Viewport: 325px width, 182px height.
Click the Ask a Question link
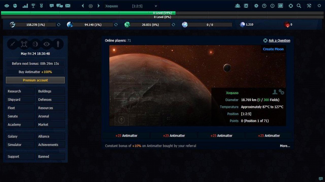(279, 40)
